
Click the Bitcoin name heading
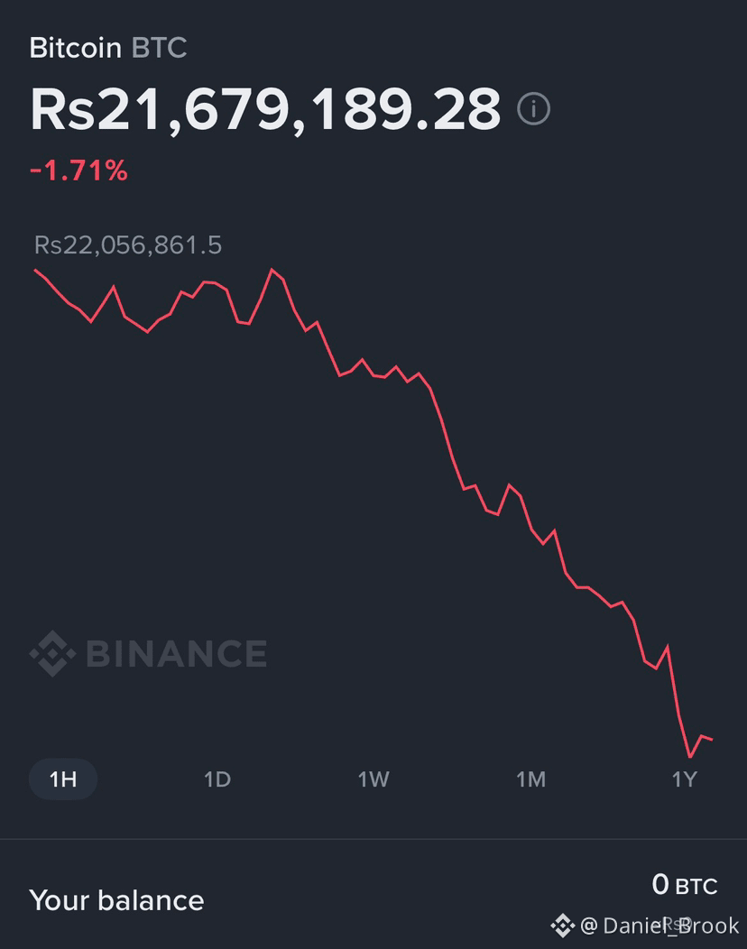(x=76, y=48)
